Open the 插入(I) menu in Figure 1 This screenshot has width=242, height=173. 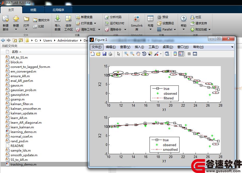tap(139, 47)
